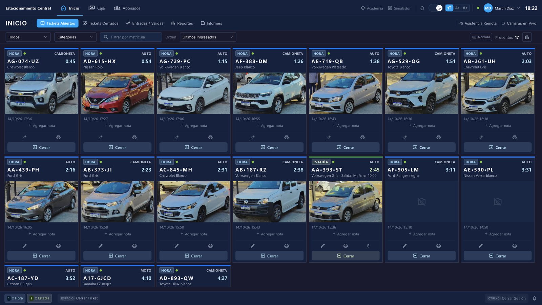
Task: Print ticket AC•845•MH
Action: 210,246
